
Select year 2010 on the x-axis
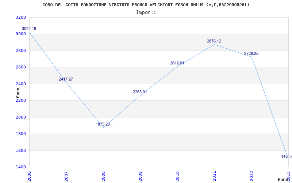pyautogui.click(x=177, y=176)
